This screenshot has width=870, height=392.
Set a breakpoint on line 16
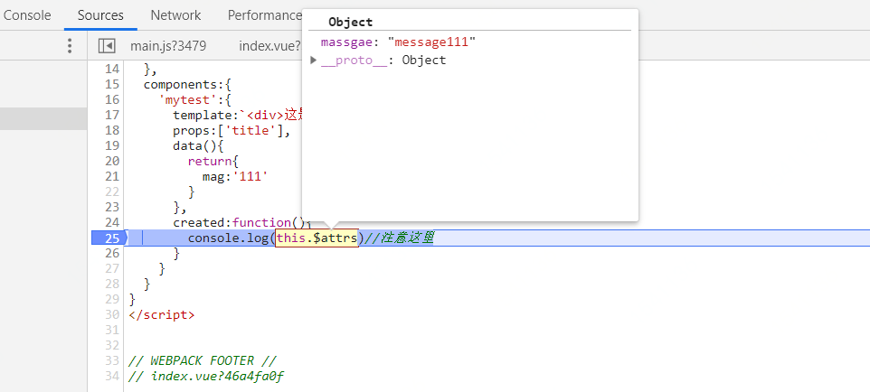(x=111, y=99)
